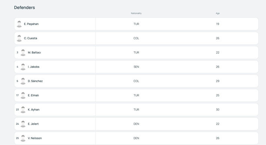This screenshot has width=266, height=145.
Task: Click age 30 in Ayhan row
Action: (x=218, y=109)
